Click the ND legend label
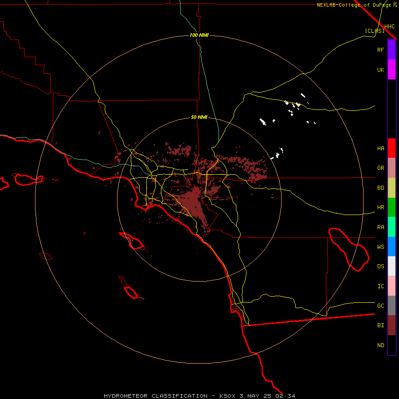399x399 pixels. (380, 345)
